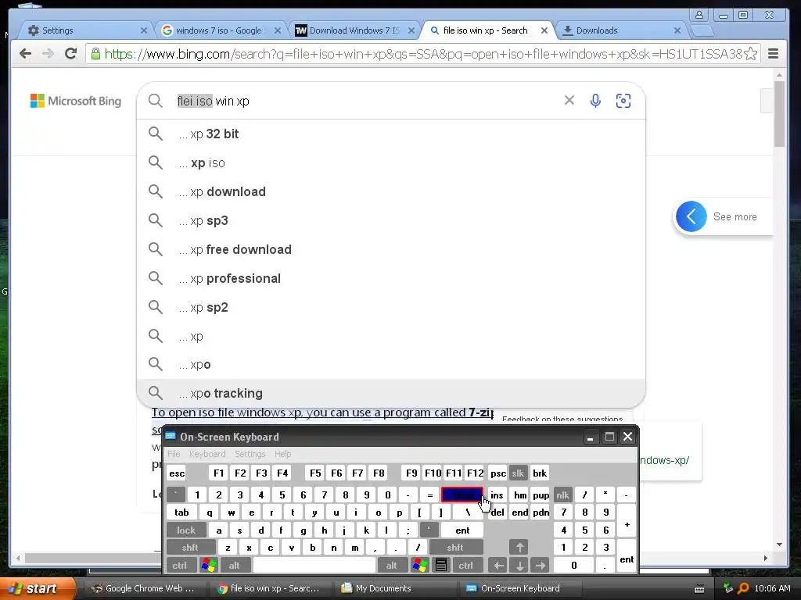Toggle the right alt key

coord(392,566)
